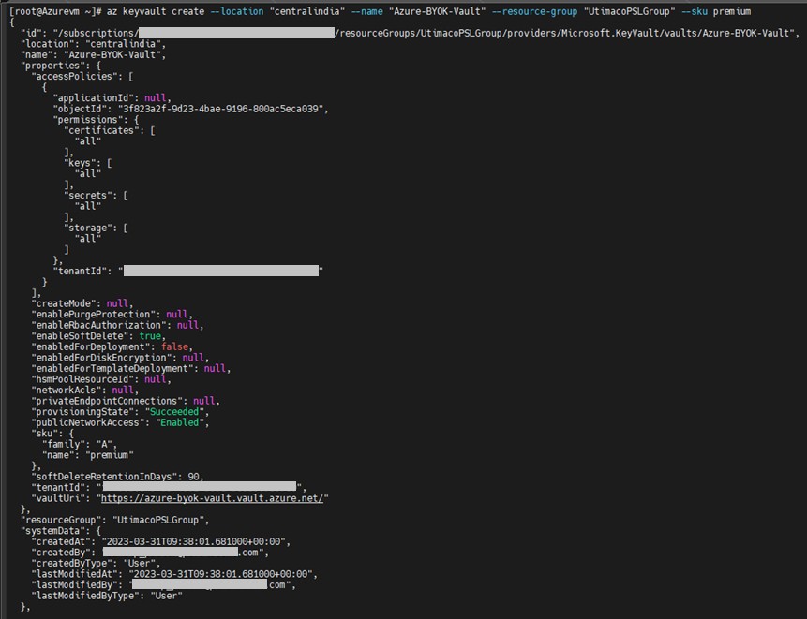Click the "enabledForTemplateDeployment" line
Screen dimensions: 807x619
(131, 369)
